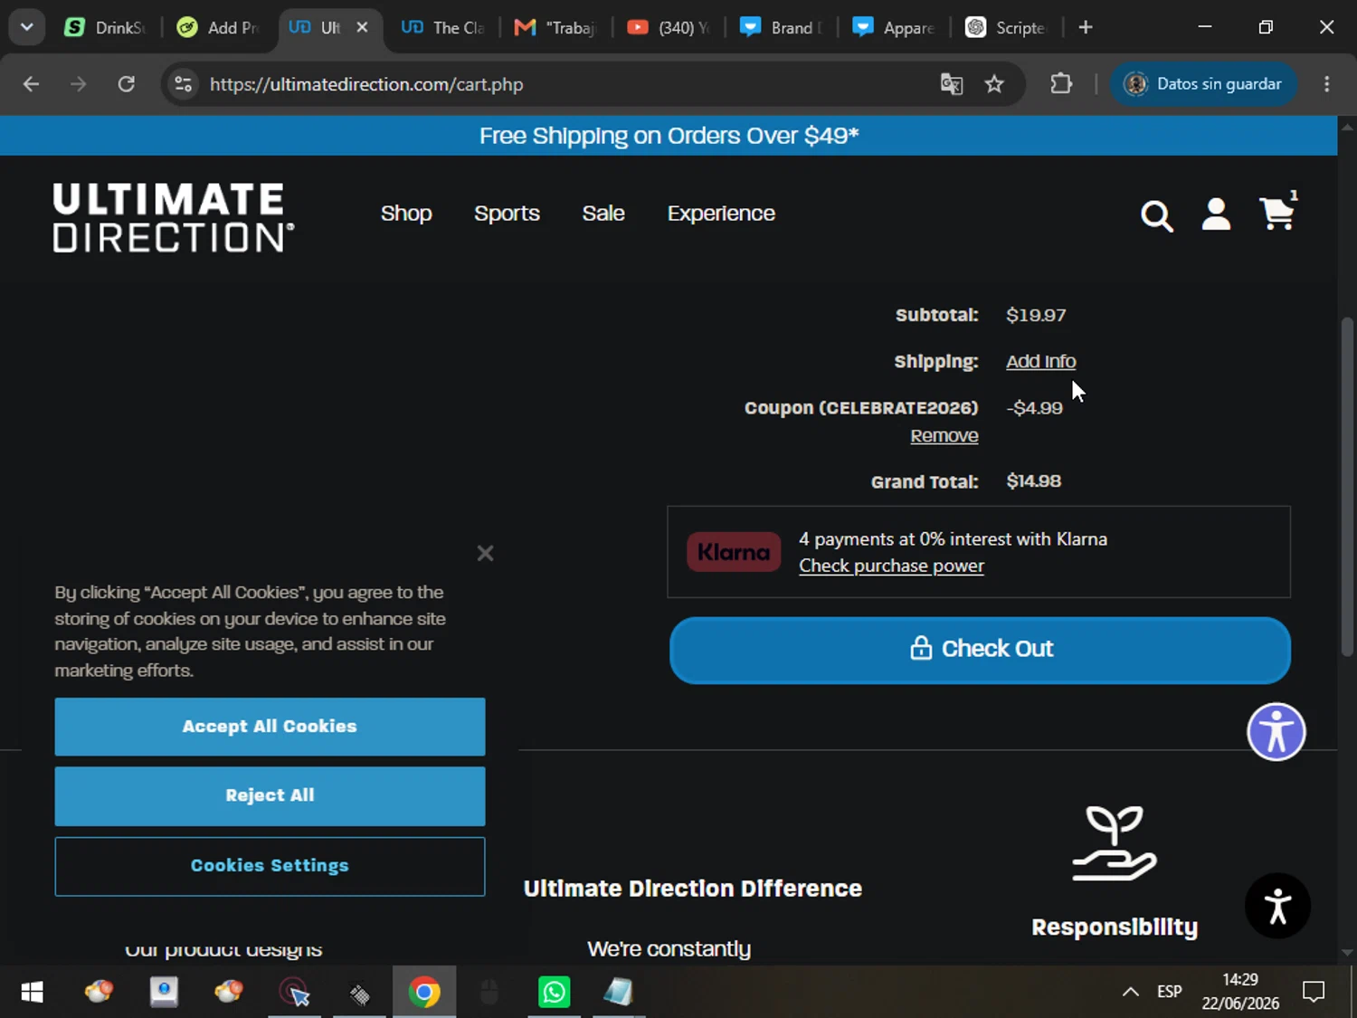
Task: Open the site search magnifier icon
Action: [1156, 216]
